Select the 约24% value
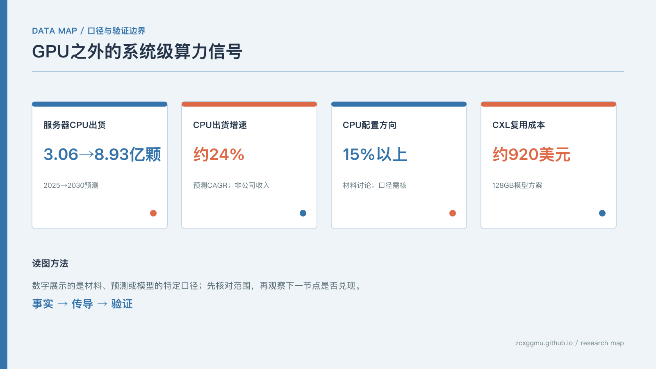 point(219,155)
